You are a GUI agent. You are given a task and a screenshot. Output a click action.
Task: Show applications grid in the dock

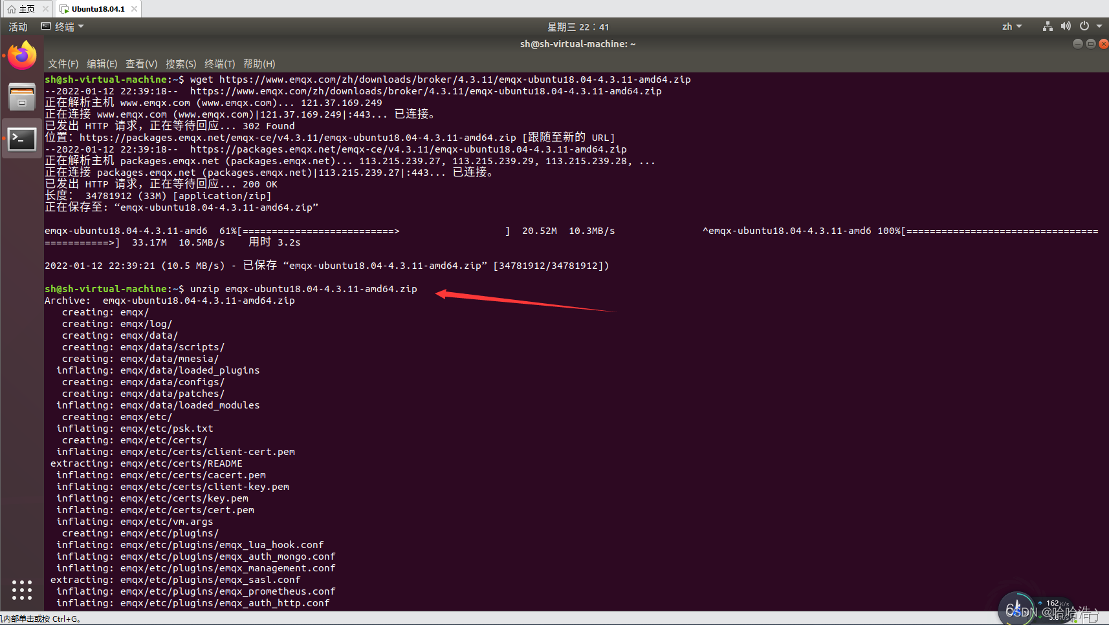click(22, 589)
